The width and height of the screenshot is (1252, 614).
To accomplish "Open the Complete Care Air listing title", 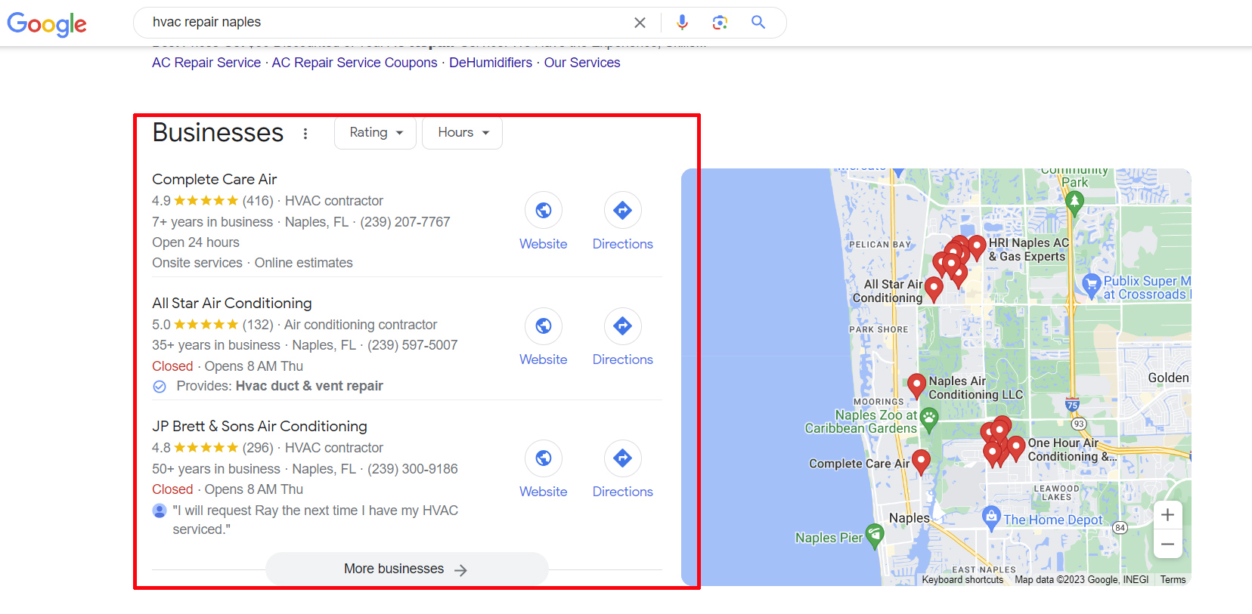I will pyautogui.click(x=215, y=179).
